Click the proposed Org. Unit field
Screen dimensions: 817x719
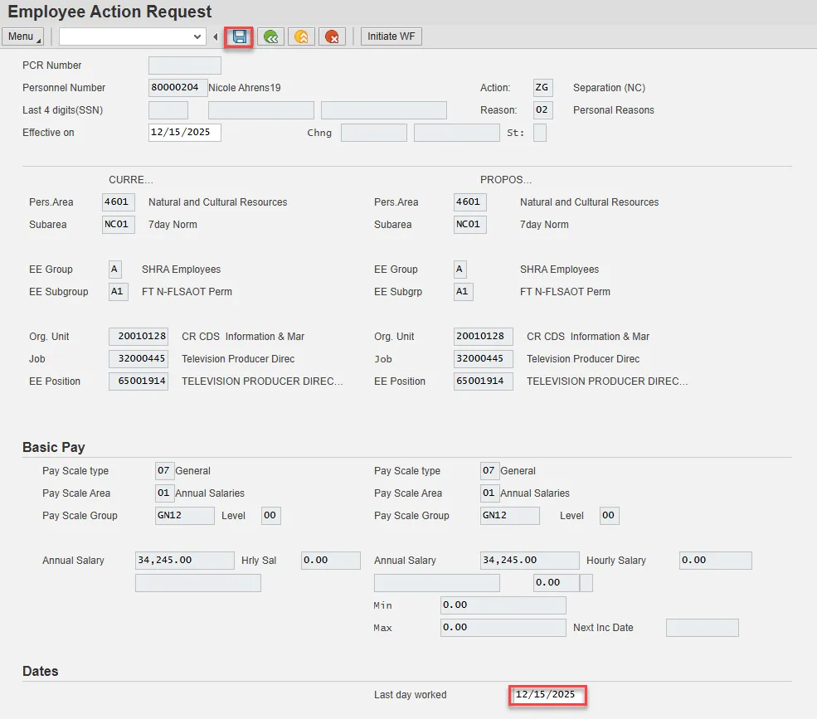[483, 337]
